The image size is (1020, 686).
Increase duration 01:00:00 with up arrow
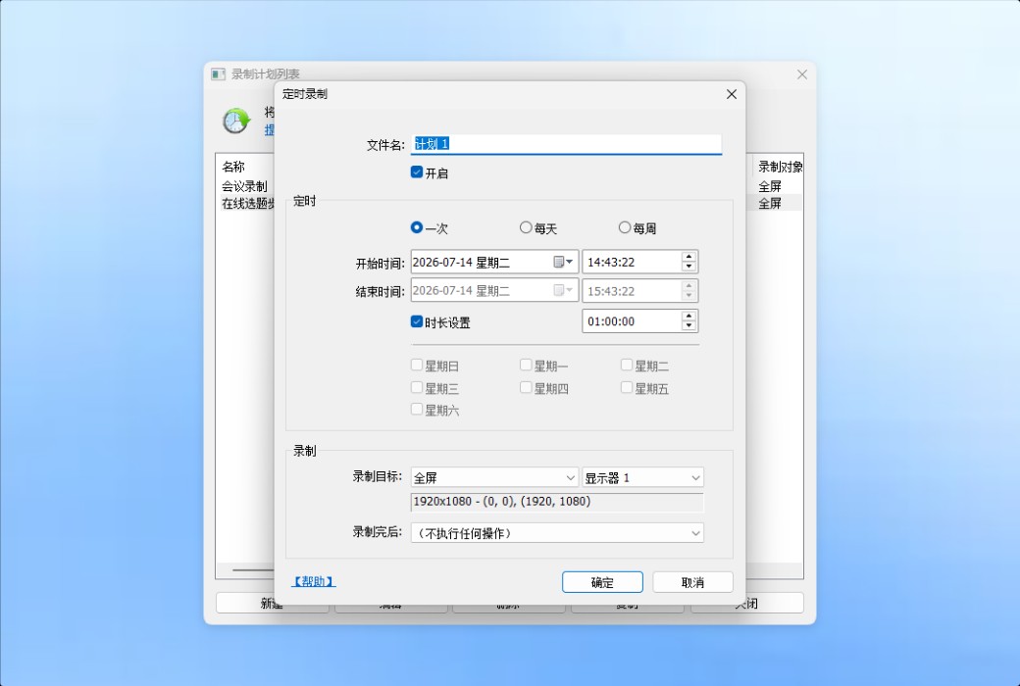click(x=688, y=317)
